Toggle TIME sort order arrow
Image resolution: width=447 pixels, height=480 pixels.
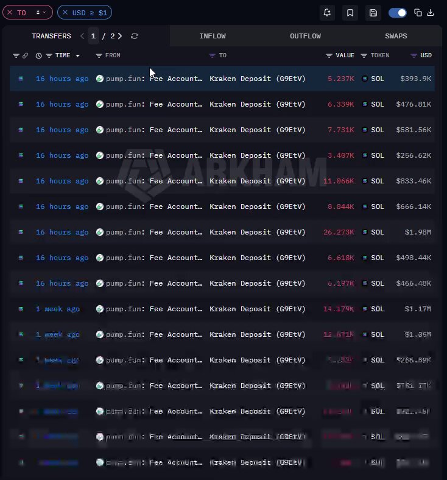click(x=78, y=55)
